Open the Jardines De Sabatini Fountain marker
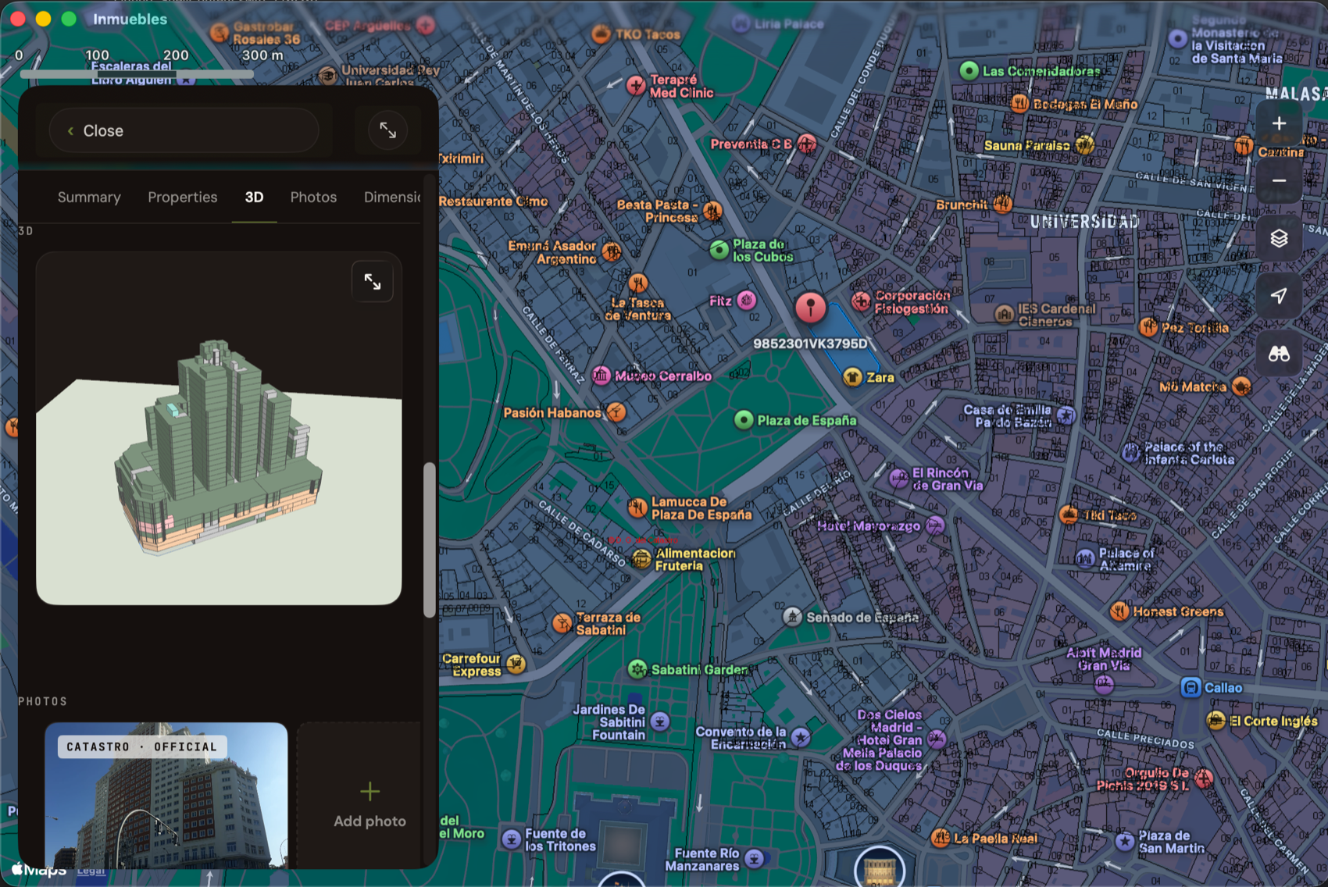This screenshot has width=1328, height=887. coord(660,721)
